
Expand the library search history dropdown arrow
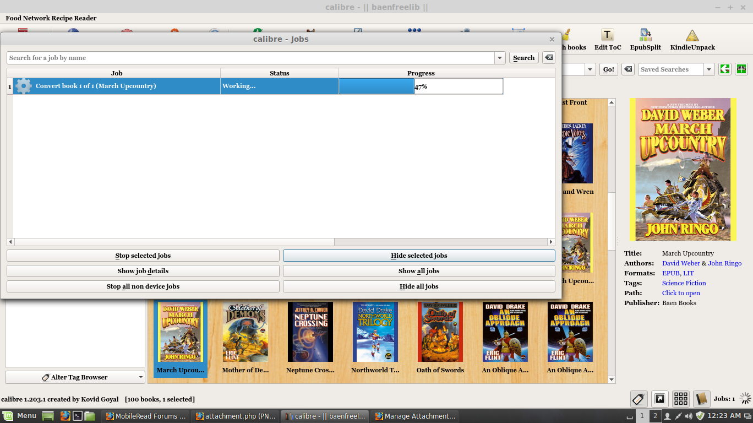click(590, 69)
